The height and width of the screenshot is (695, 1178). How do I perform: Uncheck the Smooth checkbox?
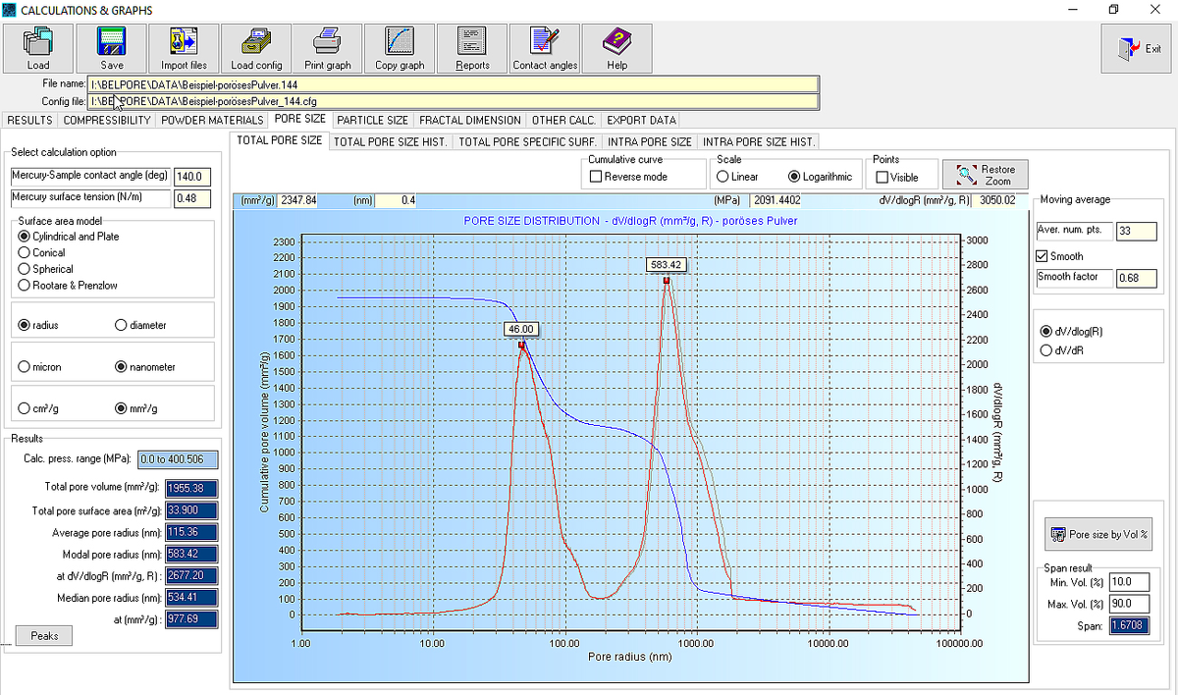1044,256
